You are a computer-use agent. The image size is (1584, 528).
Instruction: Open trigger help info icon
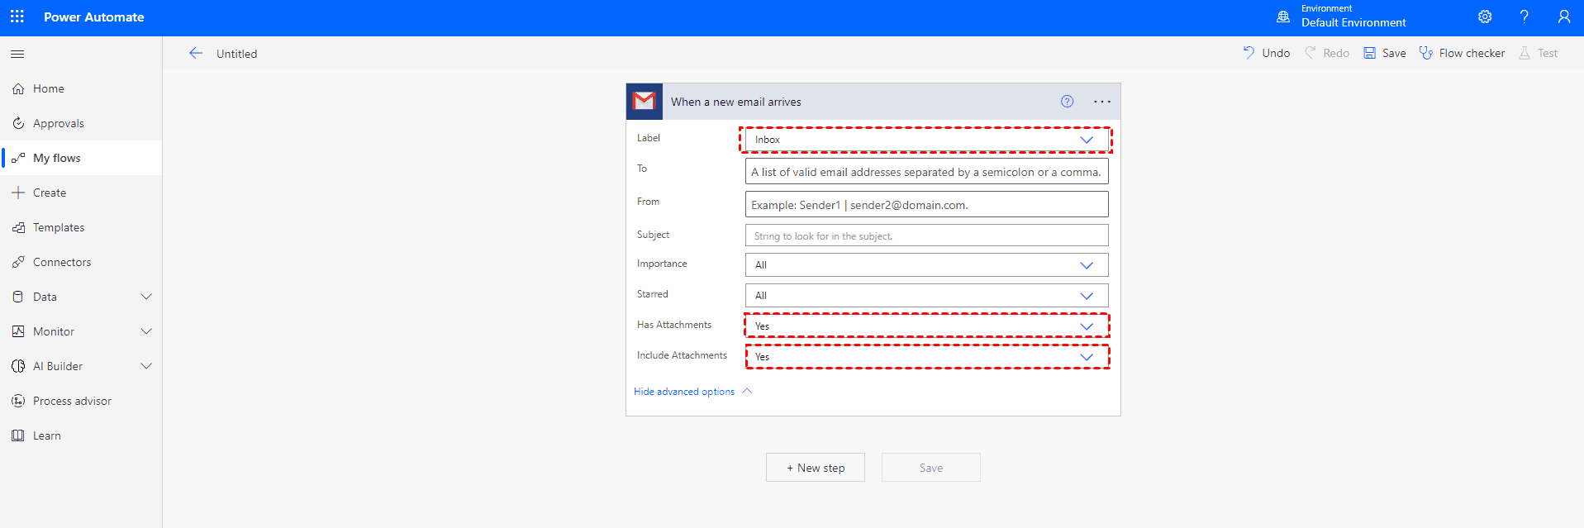click(1068, 102)
